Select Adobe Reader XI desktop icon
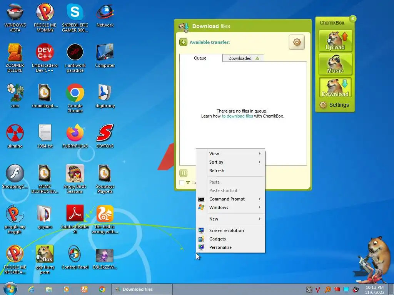Screen dimensions: 394x295 tap(75, 219)
